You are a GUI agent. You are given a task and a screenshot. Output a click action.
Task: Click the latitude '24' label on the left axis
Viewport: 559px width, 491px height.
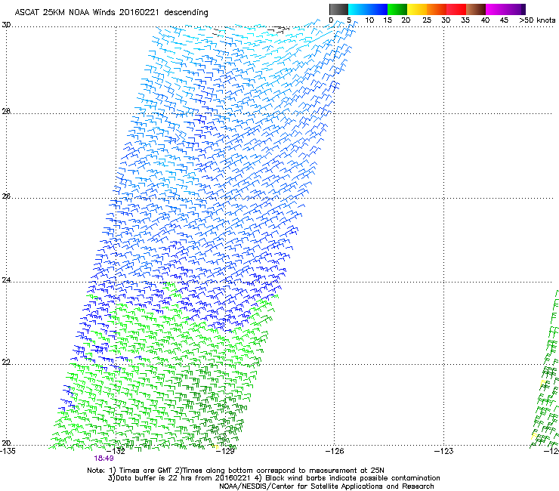[6, 280]
